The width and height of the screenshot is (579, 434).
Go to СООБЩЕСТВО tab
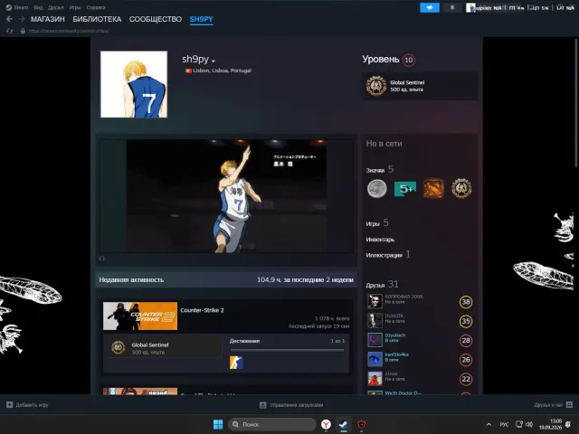pyautogui.click(x=156, y=19)
